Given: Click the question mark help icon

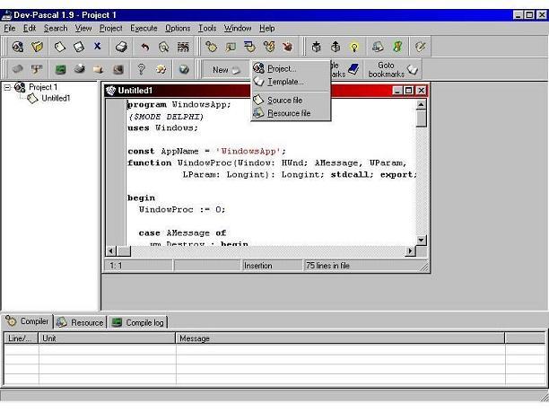Looking at the screenshot, I should click(141, 69).
